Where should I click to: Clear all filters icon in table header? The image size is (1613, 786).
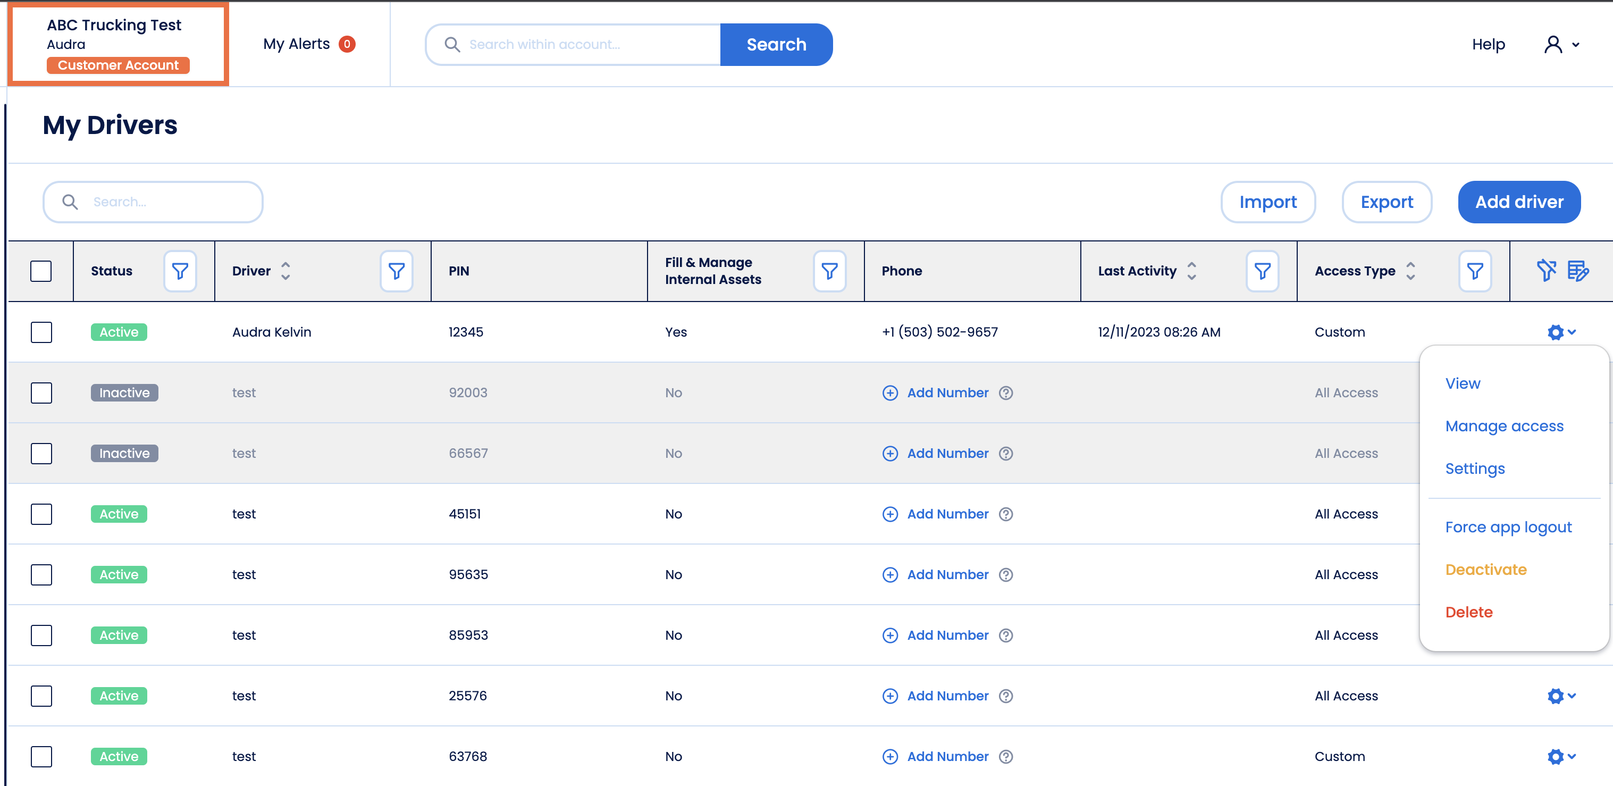[x=1546, y=271]
